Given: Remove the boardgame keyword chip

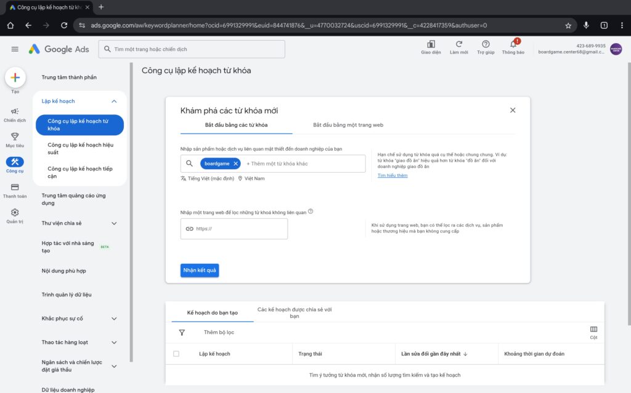Looking at the screenshot, I should click(236, 164).
